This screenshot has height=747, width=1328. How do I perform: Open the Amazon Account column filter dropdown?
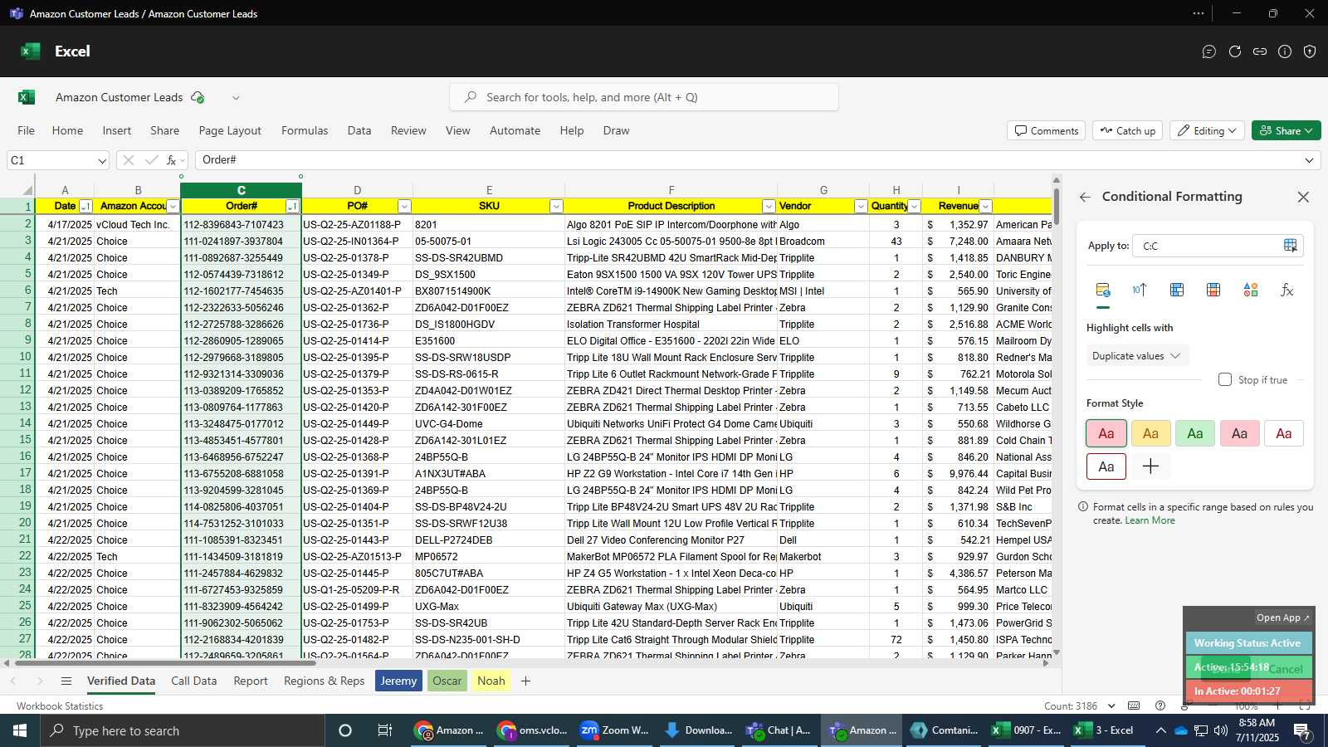point(173,207)
